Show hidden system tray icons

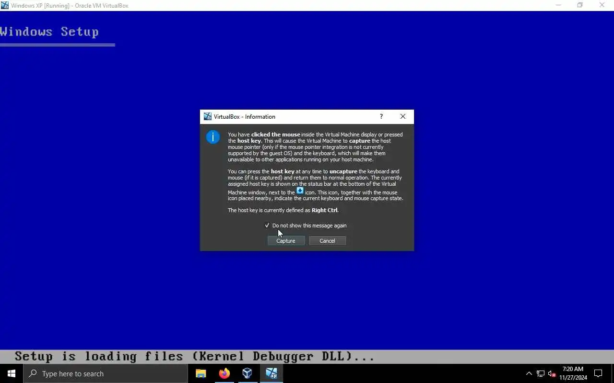(x=529, y=373)
